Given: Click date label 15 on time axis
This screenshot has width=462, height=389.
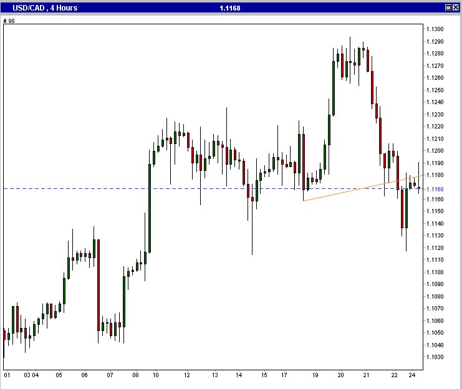Looking at the screenshot, I should click(264, 375).
